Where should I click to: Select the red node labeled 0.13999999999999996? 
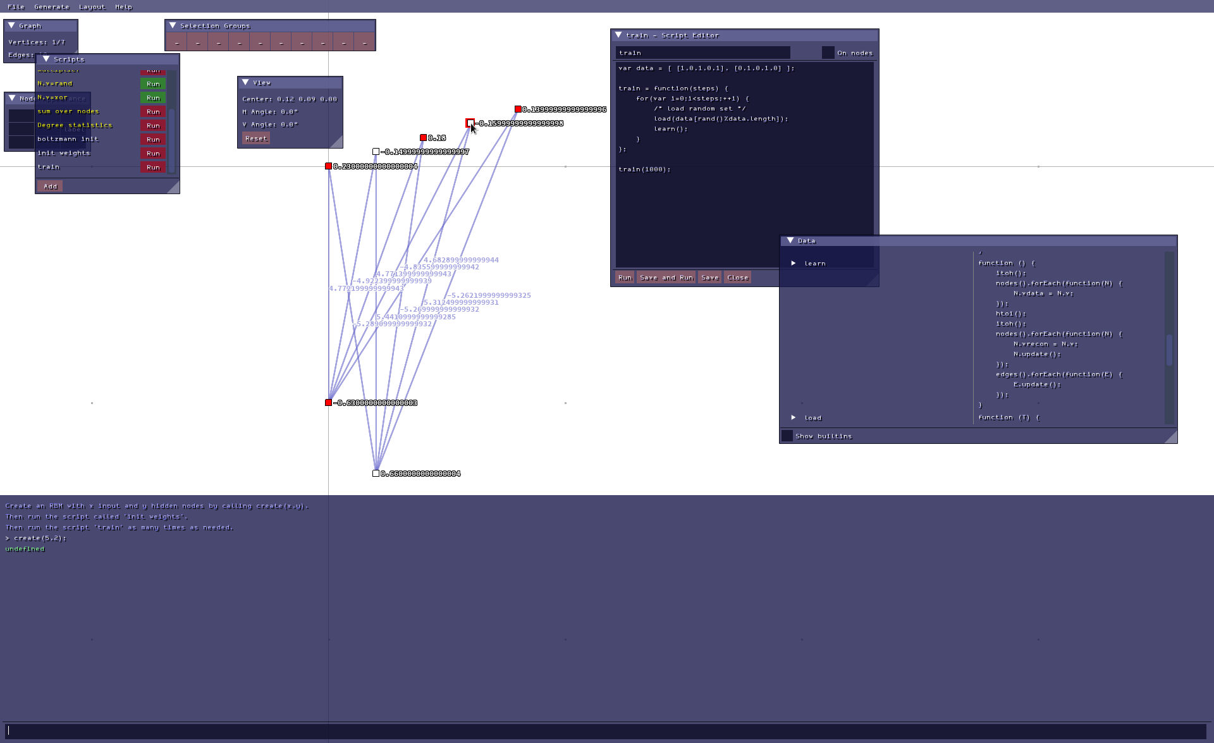coord(518,109)
